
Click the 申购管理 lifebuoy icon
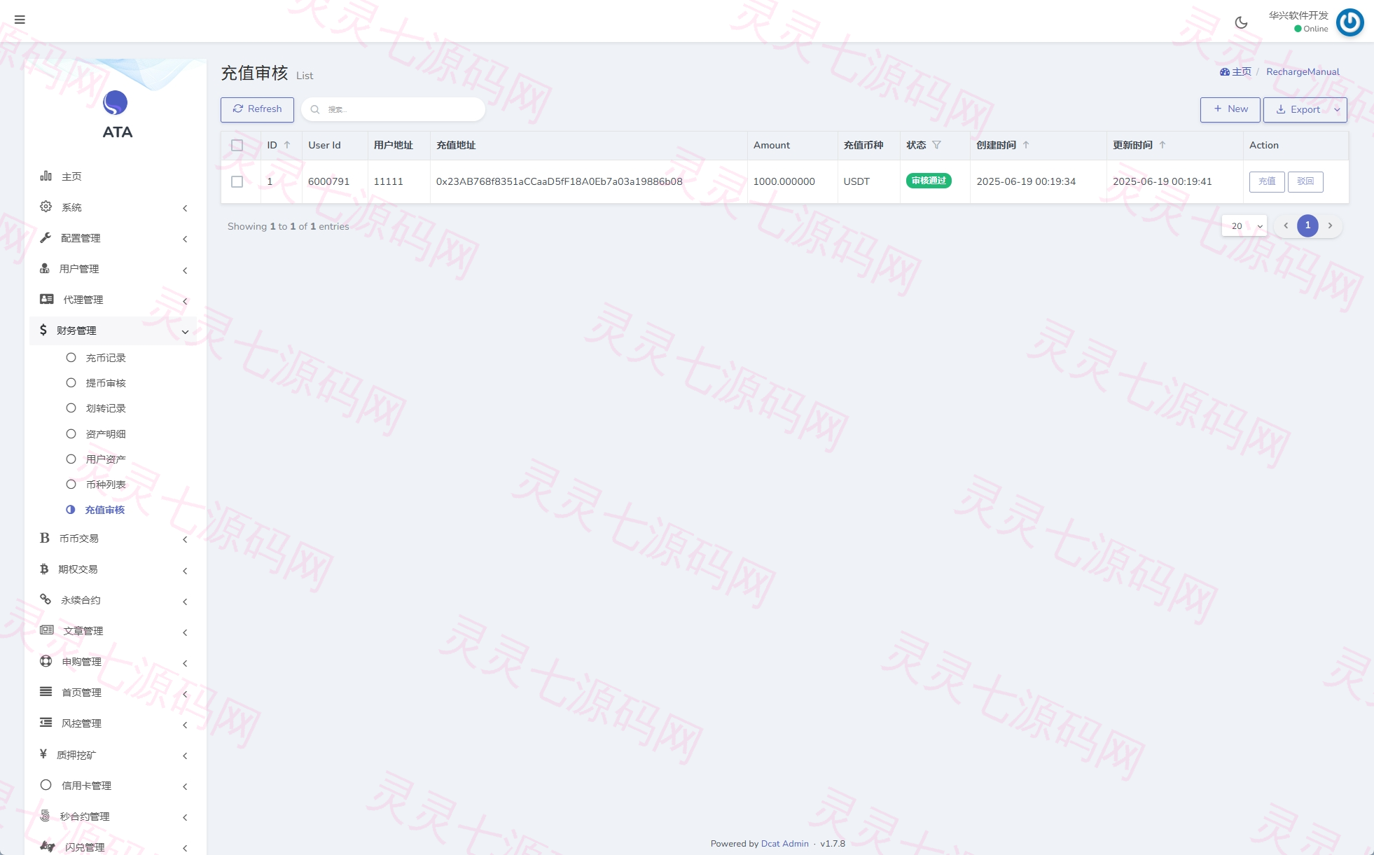46,661
